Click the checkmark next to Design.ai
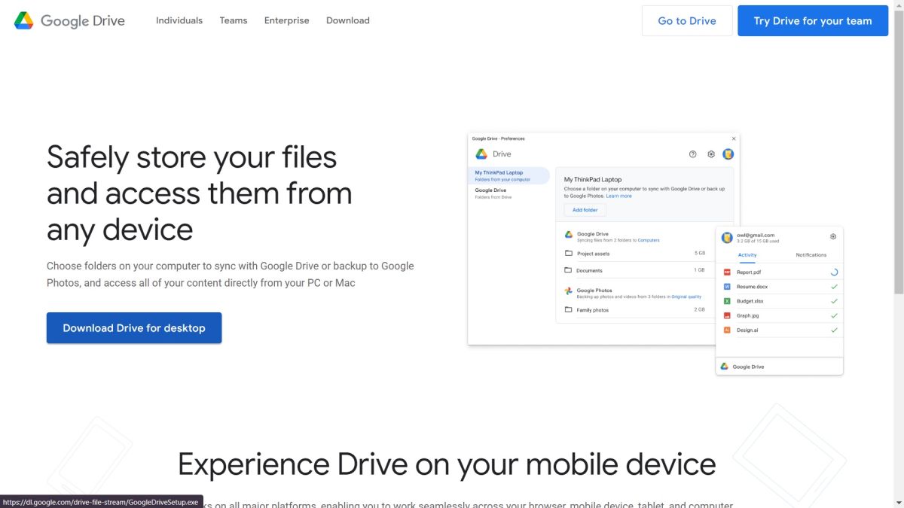 833,330
